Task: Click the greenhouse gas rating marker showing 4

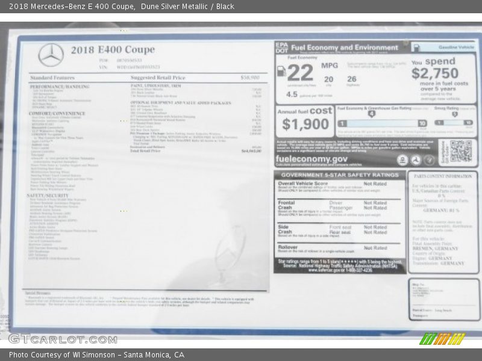Action: coord(372,114)
